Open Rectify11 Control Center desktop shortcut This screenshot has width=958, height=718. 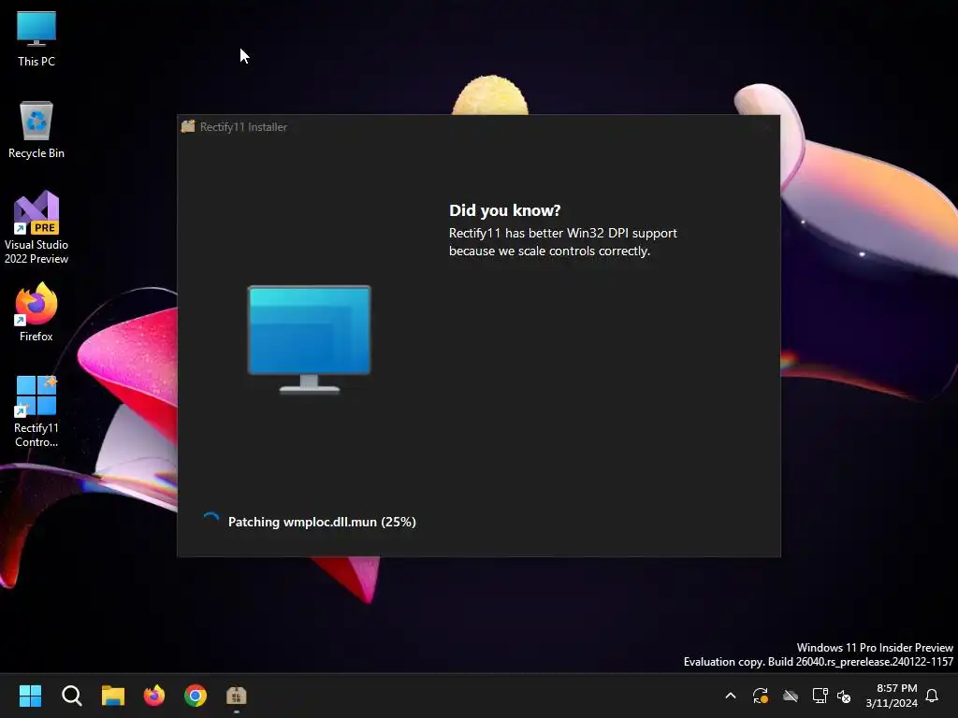(36, 411)
